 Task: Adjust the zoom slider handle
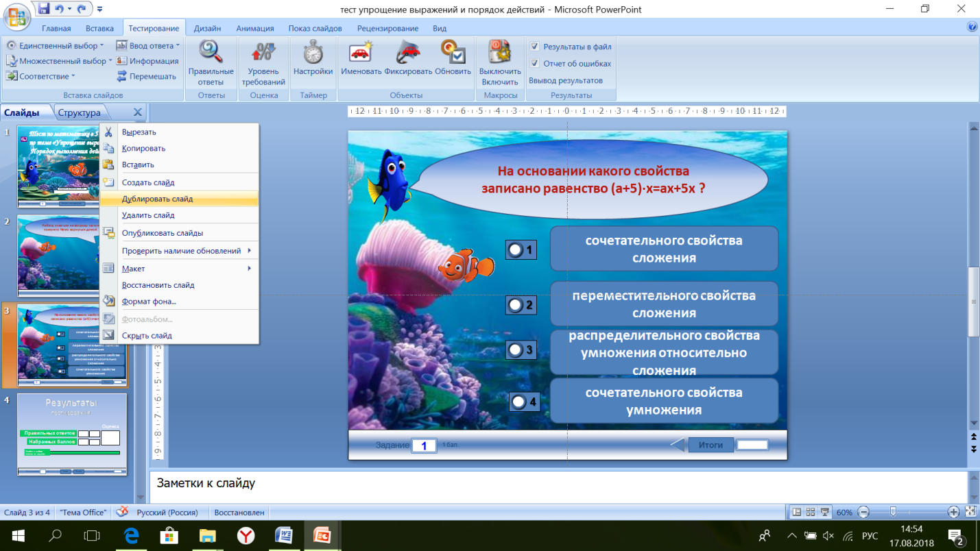(893, 512)
